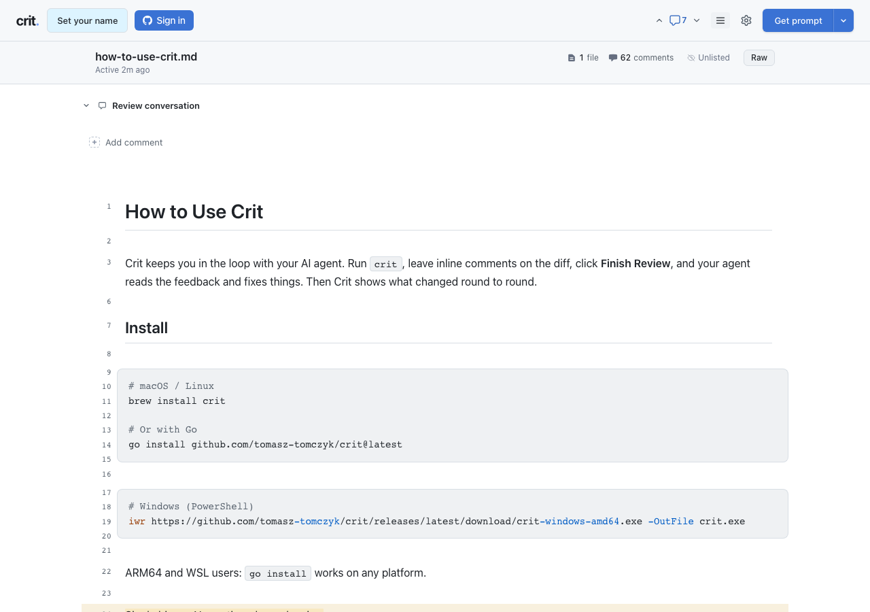Click the Review conversation label
Image resolution: width=870 pixels, height=612 pixels.
[156, 105]
